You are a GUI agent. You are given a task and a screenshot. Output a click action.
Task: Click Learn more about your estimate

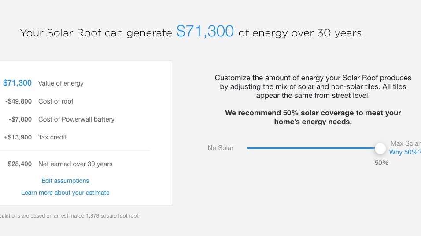pos(65,193)
